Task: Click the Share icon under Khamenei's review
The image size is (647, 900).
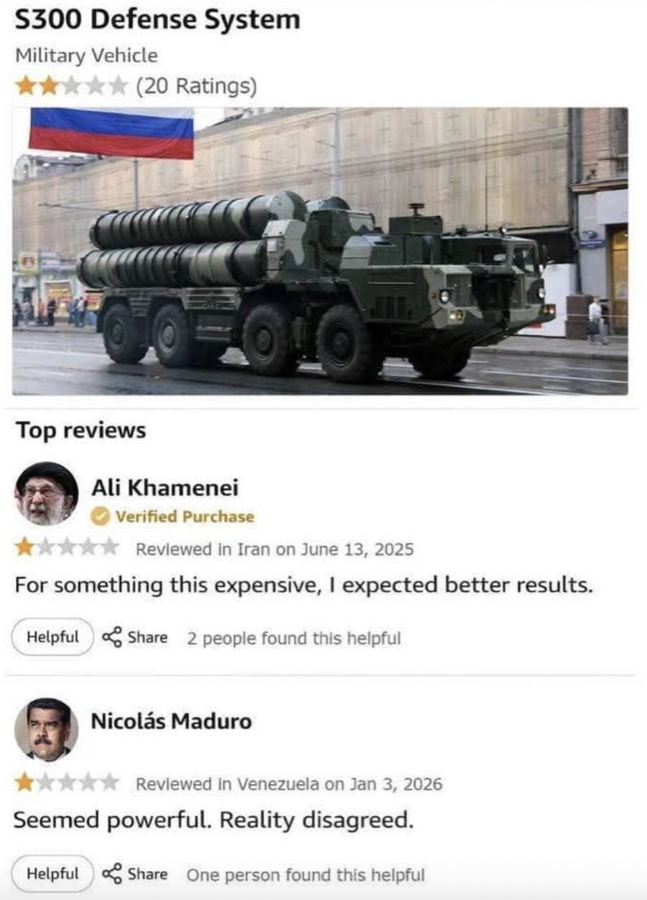Action: pos(112,637)
